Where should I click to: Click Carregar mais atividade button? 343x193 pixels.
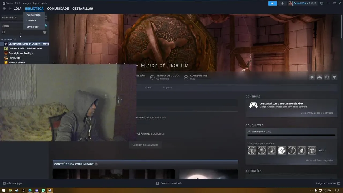(145, 145)
